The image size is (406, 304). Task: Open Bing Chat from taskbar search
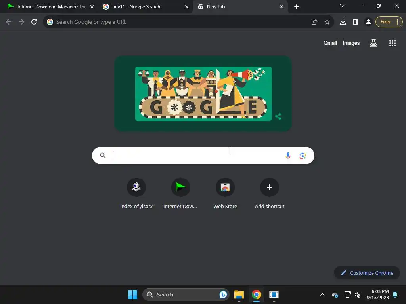tap(223, 294)
